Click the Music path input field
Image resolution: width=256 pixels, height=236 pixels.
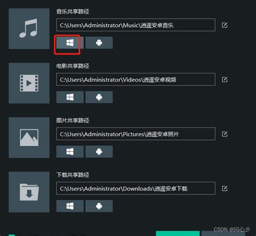[x=136, y=25]
